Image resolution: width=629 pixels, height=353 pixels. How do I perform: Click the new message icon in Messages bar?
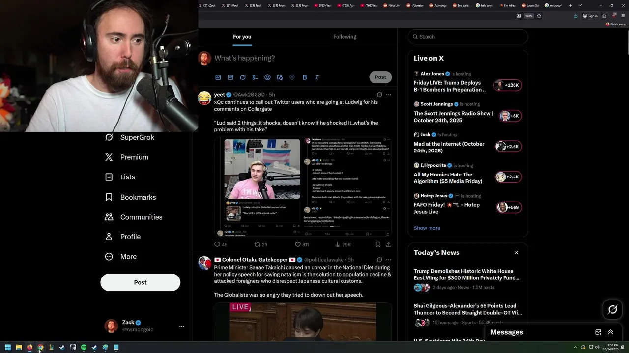point(598,332)
